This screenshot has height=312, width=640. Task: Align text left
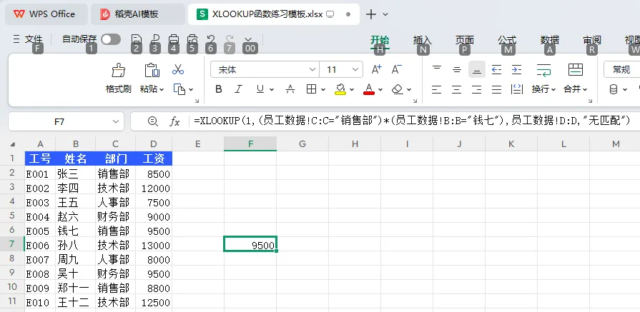click(x=437, y=89)
